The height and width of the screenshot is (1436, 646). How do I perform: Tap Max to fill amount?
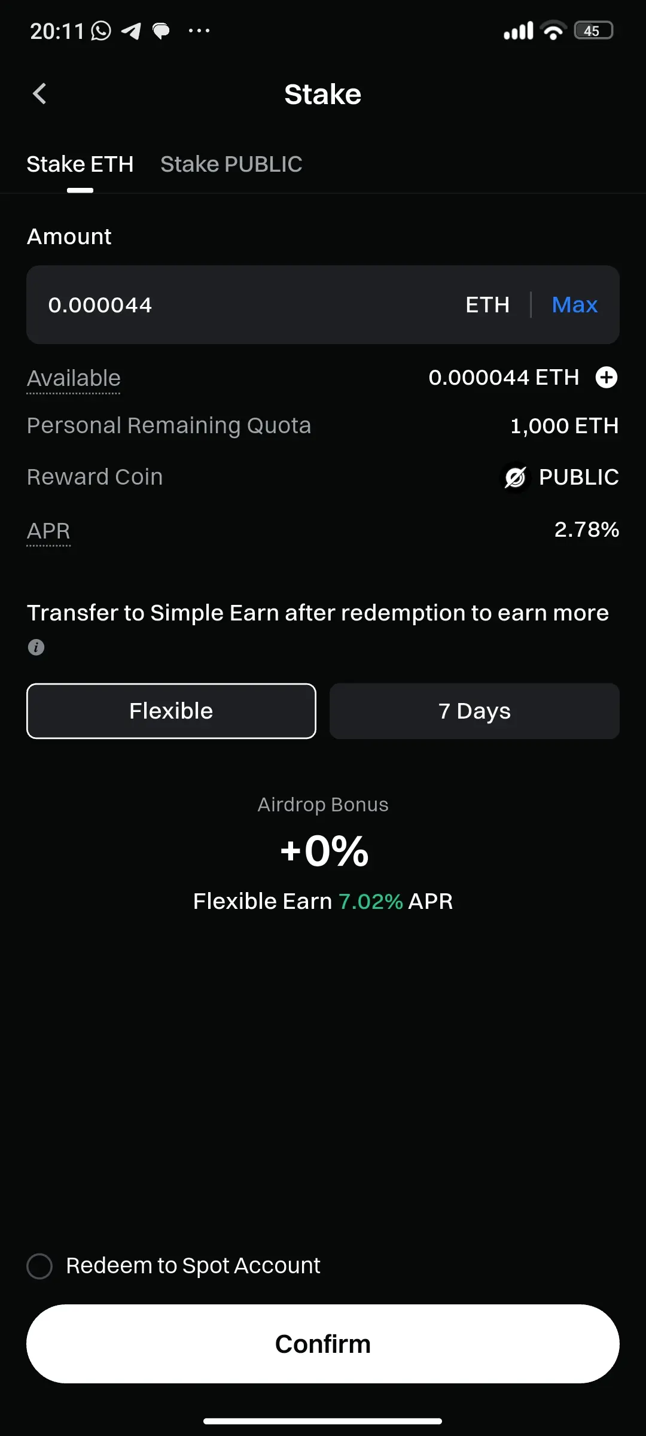pyautogui.click(x=575, y=305)
